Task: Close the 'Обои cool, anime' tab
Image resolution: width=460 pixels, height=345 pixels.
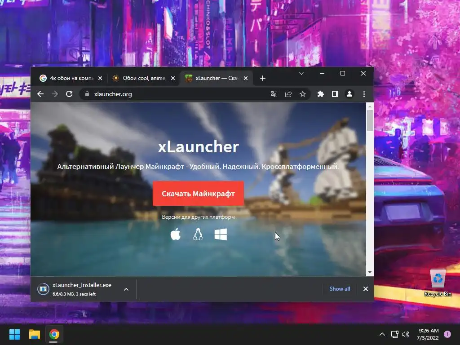Action: click(x=173, y=78)
